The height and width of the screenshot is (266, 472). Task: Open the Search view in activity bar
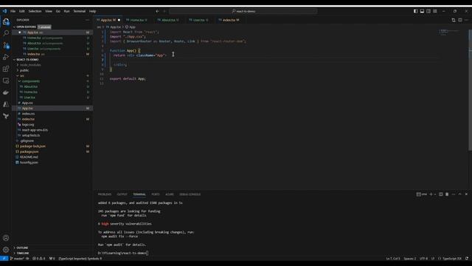[x=6, y=33]
